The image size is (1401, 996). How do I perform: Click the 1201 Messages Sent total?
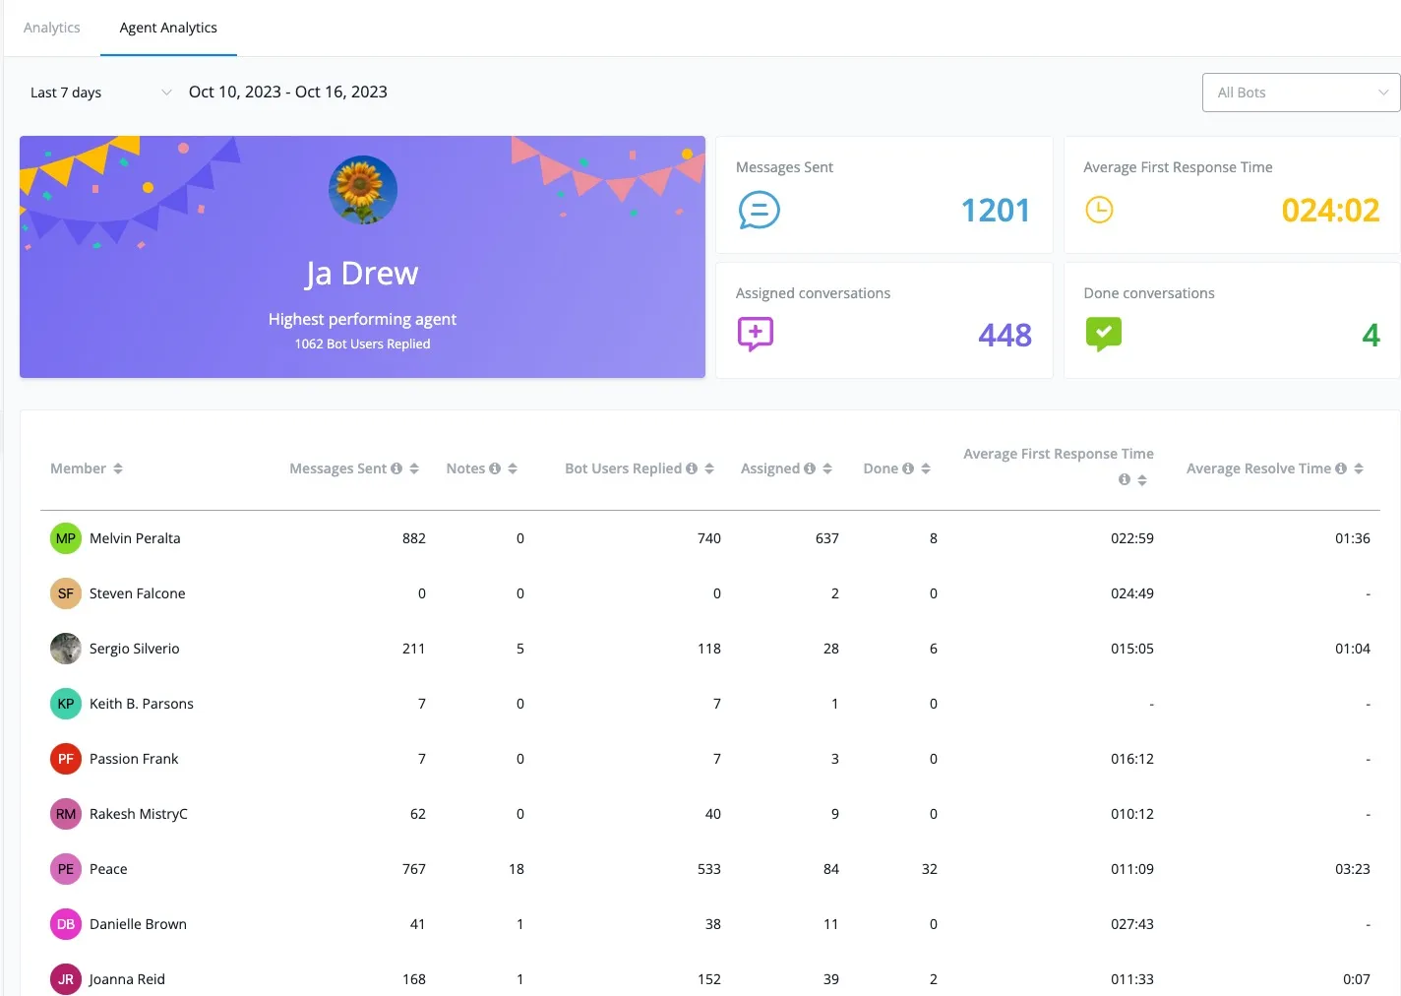pyautogui.click(x=996, y=210)
